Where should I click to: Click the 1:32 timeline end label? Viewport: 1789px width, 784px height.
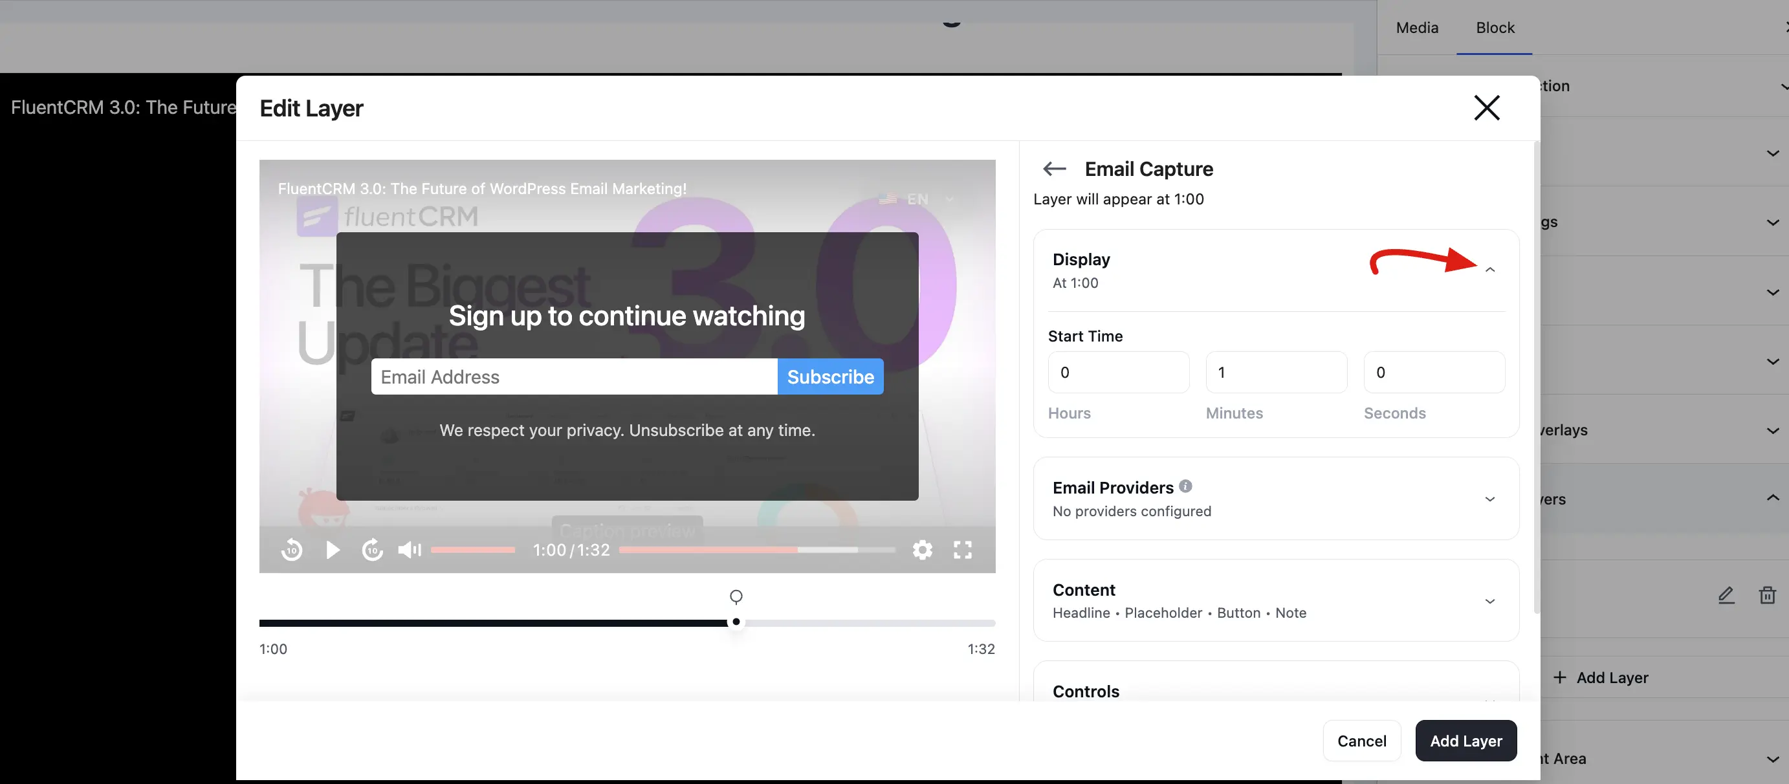[981, 649]
